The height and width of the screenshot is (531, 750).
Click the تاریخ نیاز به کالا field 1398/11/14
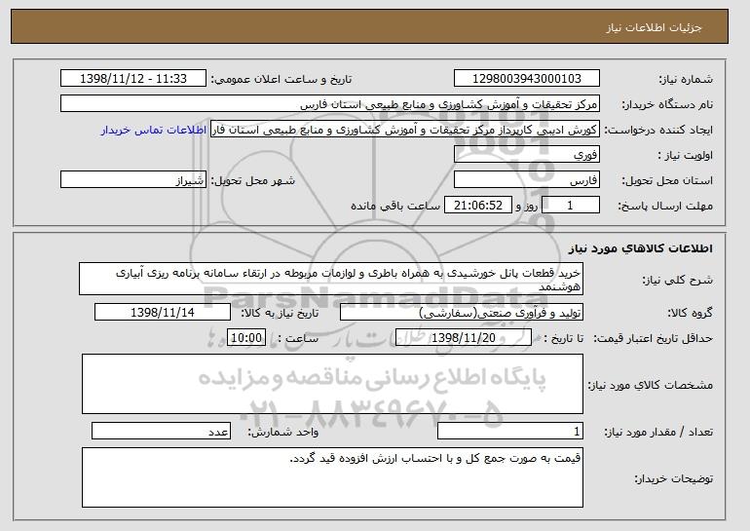(x=163, y=313)
